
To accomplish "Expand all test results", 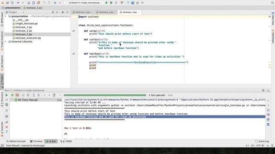I will click(34, 95).
